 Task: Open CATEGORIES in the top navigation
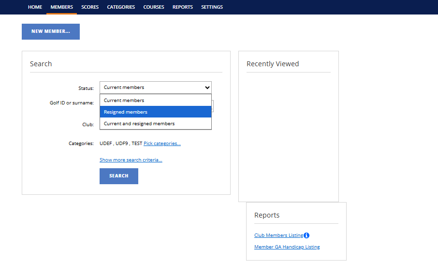[121, 7]
